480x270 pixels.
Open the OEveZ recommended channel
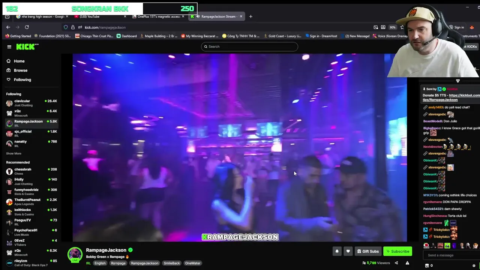pos(31,242)
